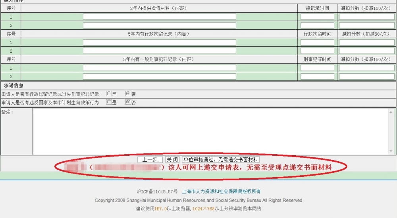The image size is (397, 218).
Task: Select 否 for 违反计划生育政策行为
Action: pos(128,102)
